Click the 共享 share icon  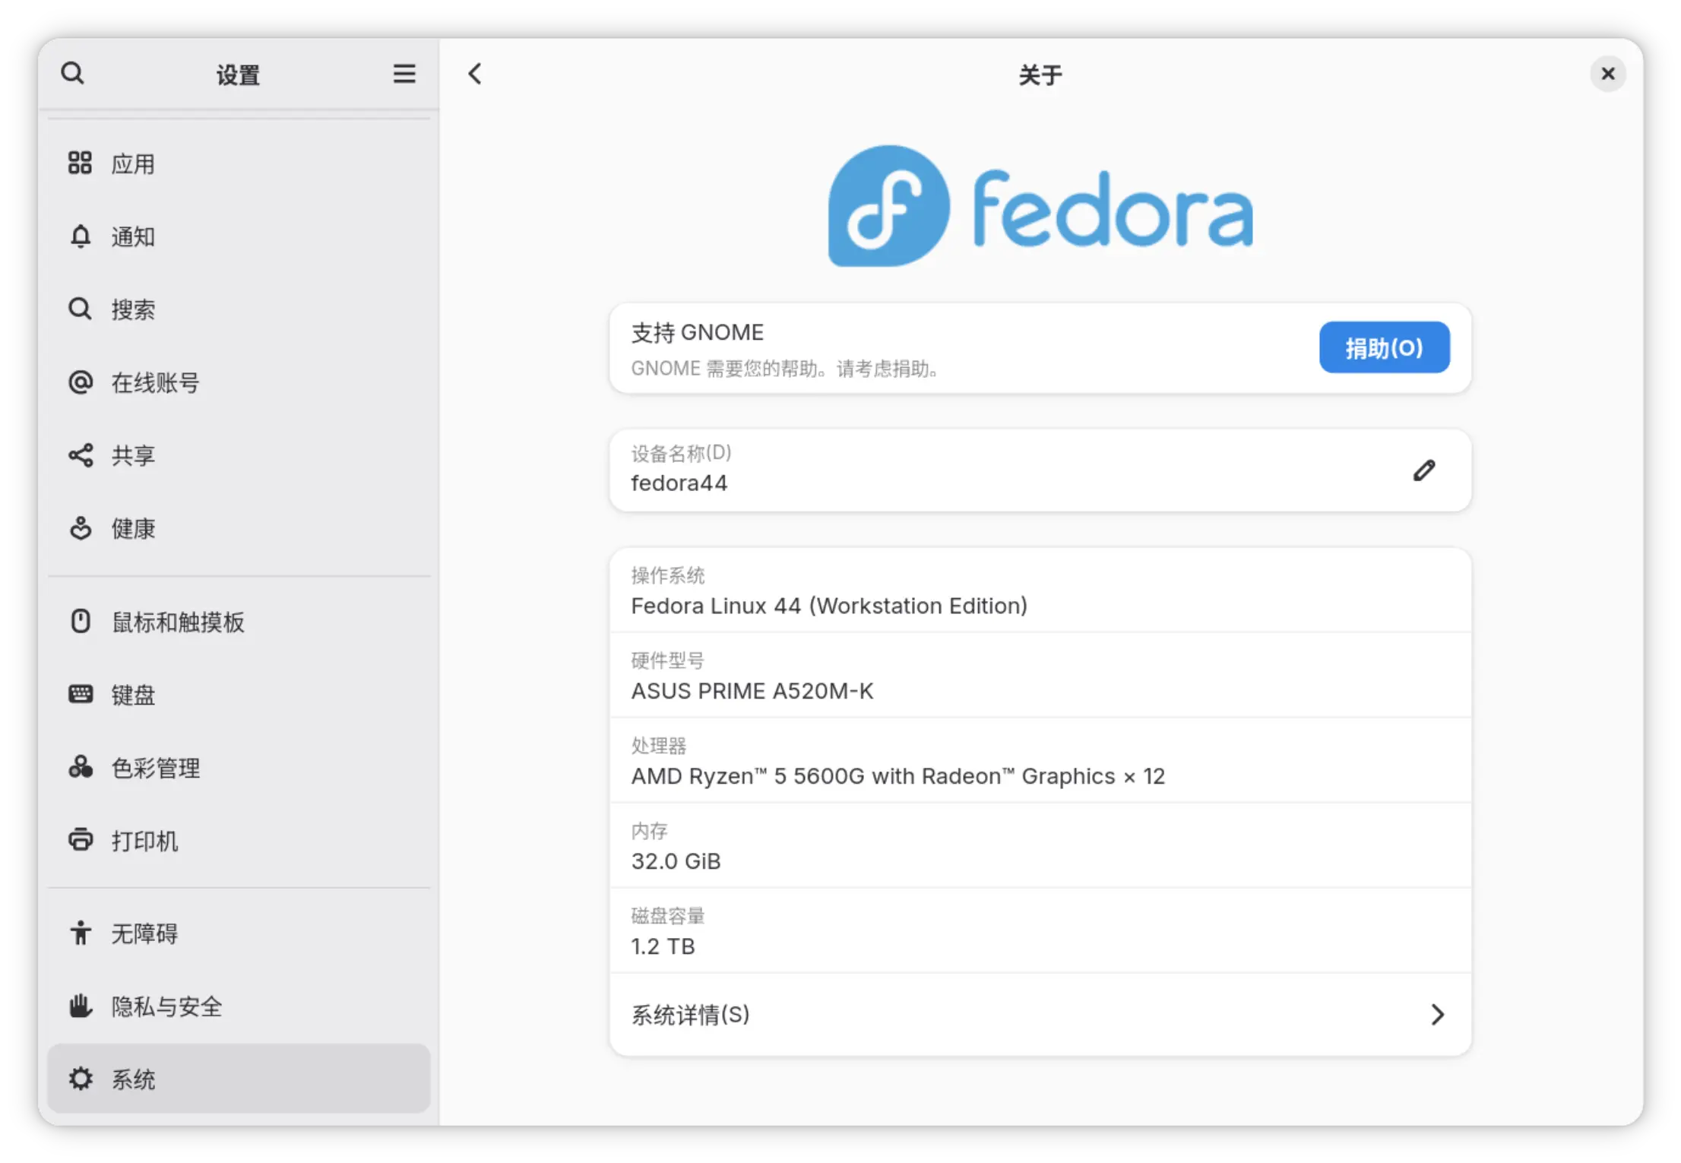point(80,455)
